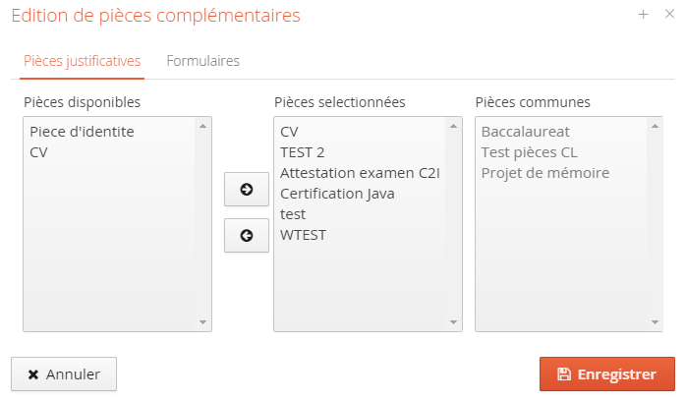This screenshot has width=686, height=402.
Task: Select TEST 2 in selected pieces
Action: [x=302, y=152]
